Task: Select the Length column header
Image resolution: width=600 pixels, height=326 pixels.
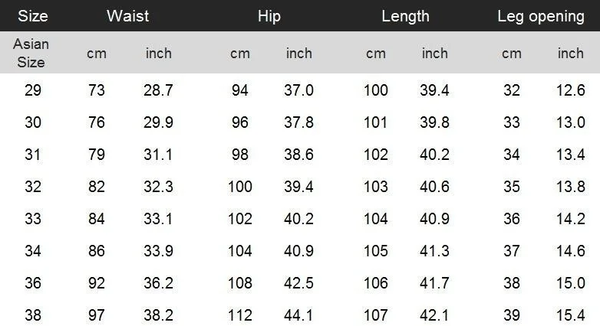Action: [405, 17]
